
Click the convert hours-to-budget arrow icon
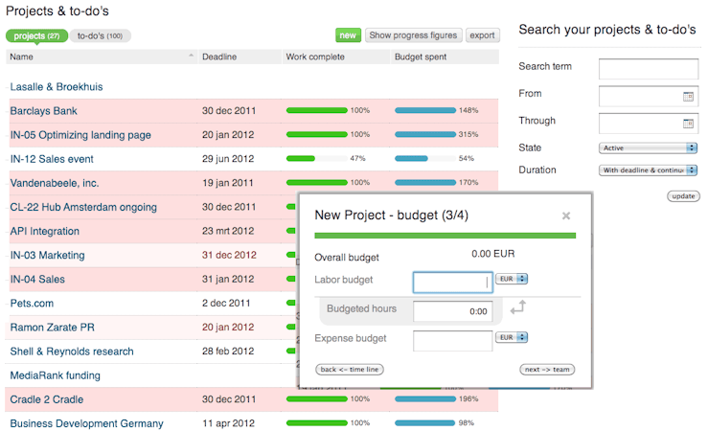coord(518,307)
